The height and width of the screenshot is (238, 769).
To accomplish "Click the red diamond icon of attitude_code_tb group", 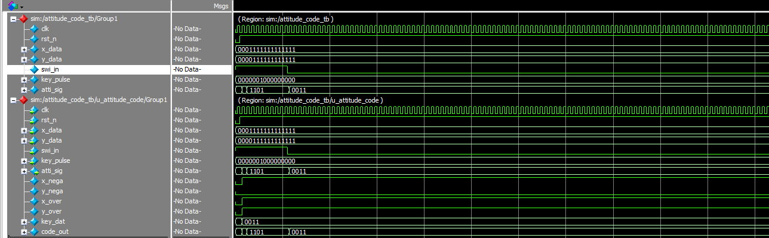I will coord(23,18).
